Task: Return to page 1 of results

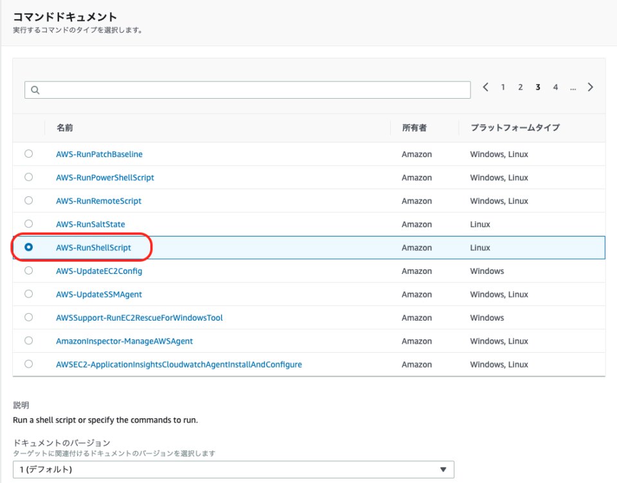Action: point(503,87)
